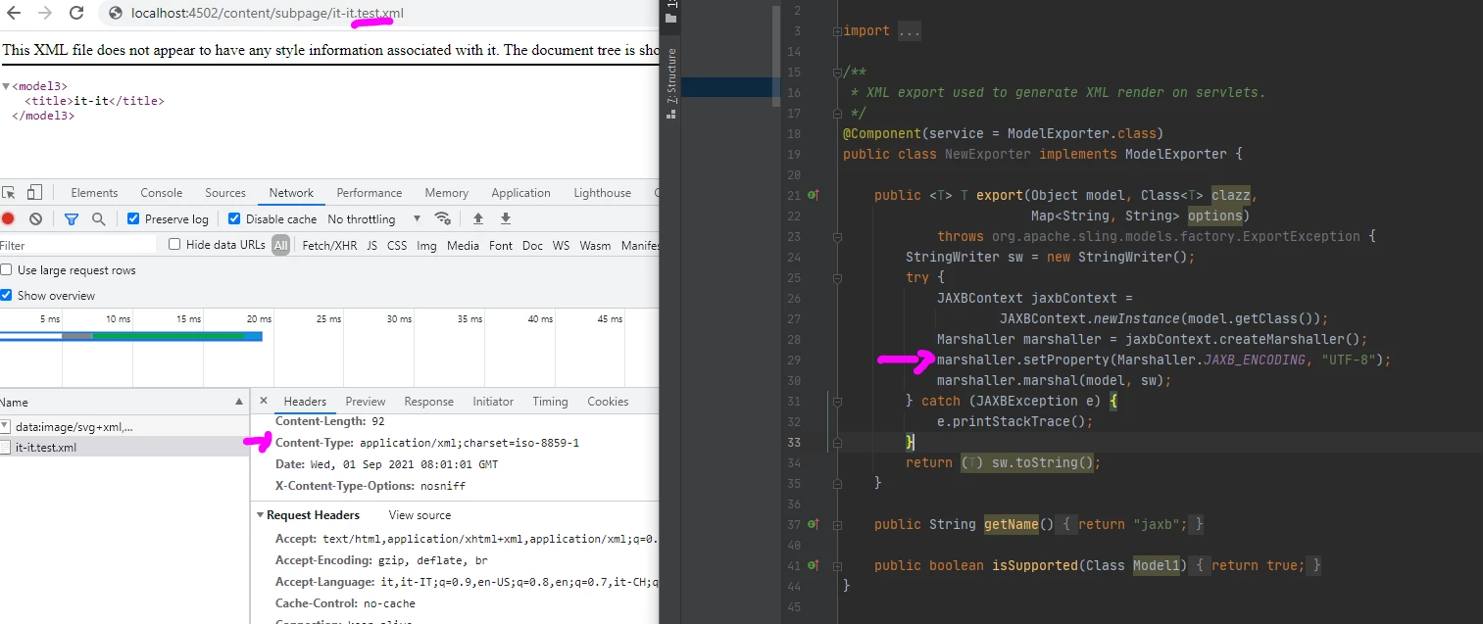
Task: Switch to the Preview tab of the request
Action: pos(366,402)
